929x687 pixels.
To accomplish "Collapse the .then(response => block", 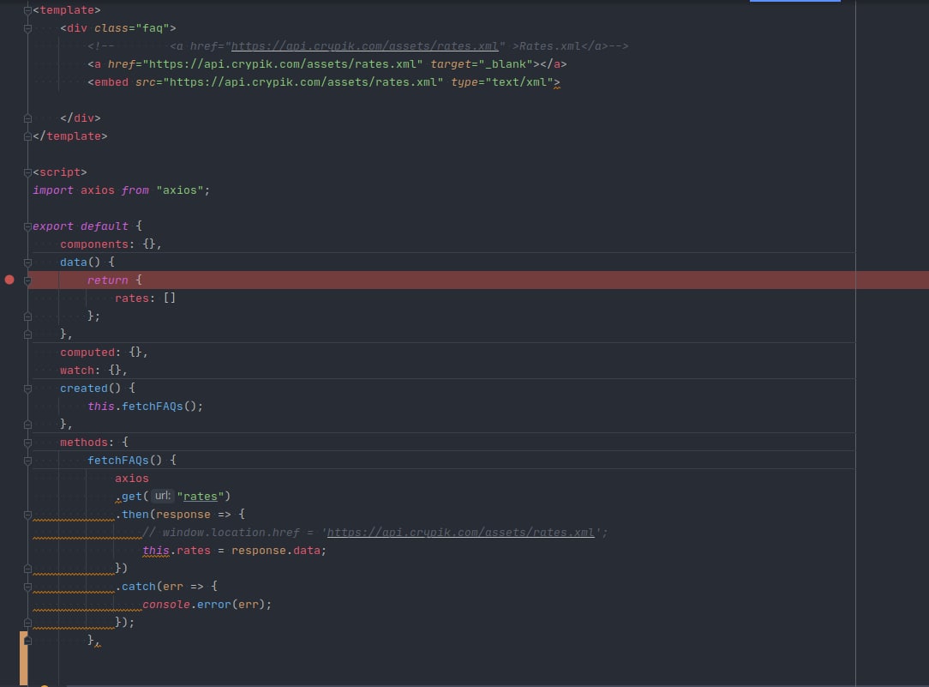I will [27, 515].
